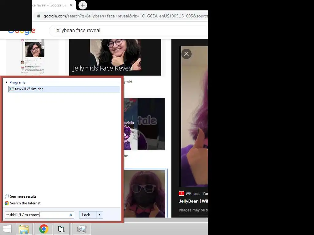This screenshot has height=235, width=314.
Task: Click the jellybean face reveal search box
Action: 128,31
